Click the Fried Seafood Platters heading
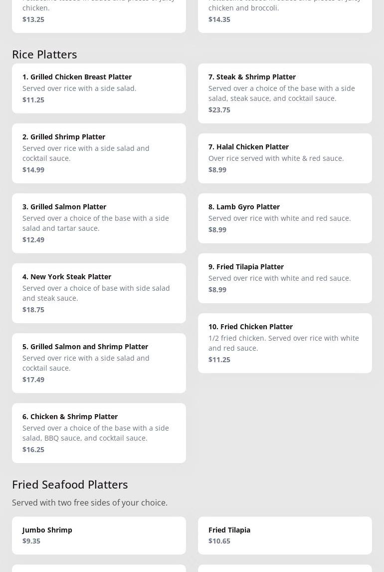This screenshot has height=572, width=384. pos(70,484)
